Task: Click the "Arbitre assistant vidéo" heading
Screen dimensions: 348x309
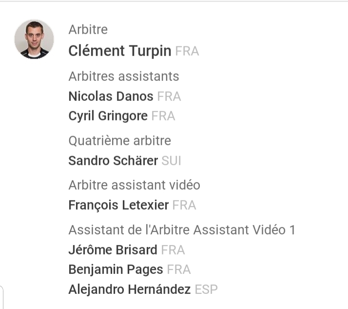Action: [134, 185]
